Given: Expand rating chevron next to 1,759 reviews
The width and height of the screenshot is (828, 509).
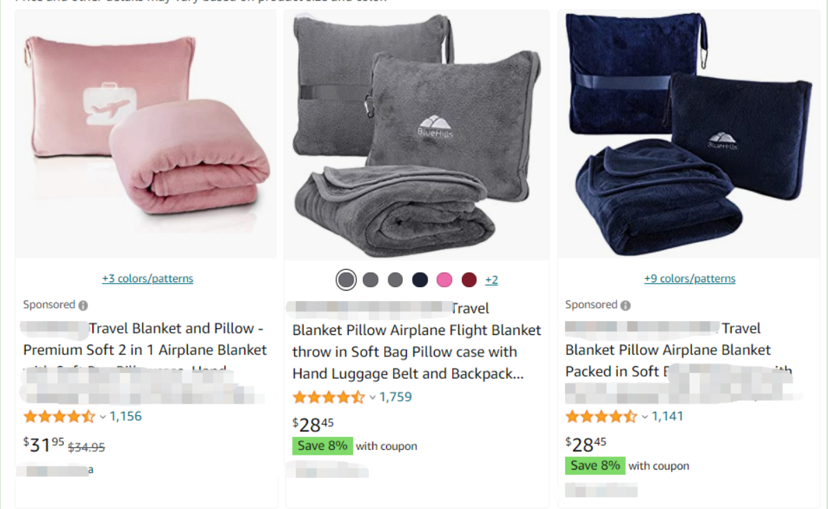Looking at the screenshot, I should click(x=372, y=397).
